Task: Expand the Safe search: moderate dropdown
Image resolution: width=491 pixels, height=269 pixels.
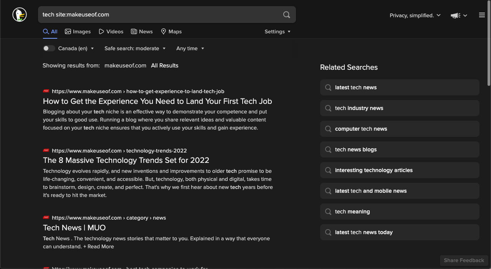Action: pos(135,48)
